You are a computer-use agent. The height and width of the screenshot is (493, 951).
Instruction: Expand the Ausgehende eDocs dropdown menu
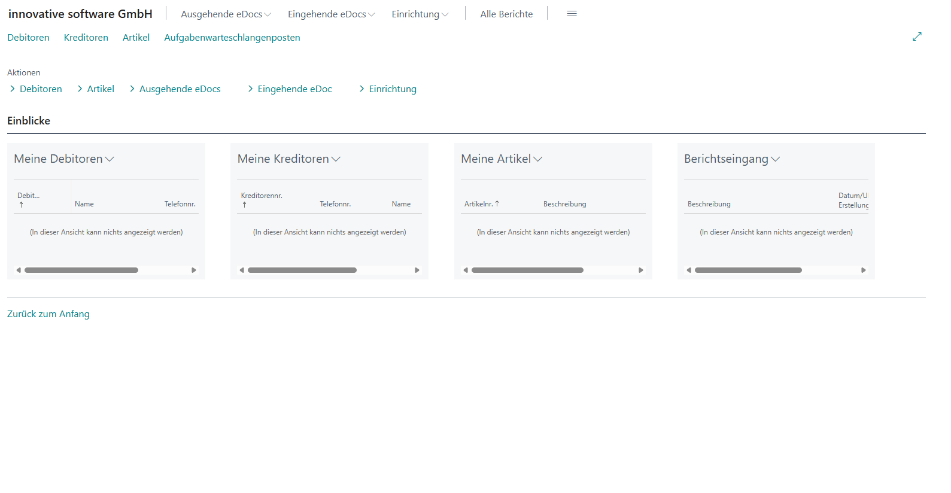pos(226,14)
